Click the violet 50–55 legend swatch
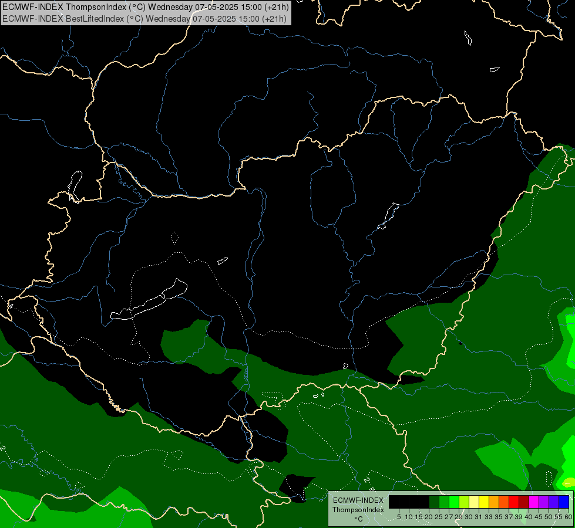Image resolution: width=575 pixels, height=528 pixels. point(554,502)
